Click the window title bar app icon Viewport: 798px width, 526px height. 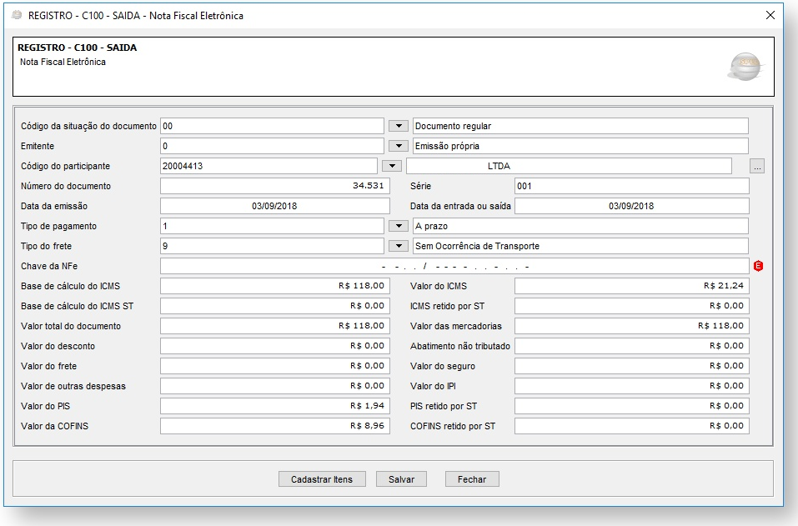click(x=17, y=16)
